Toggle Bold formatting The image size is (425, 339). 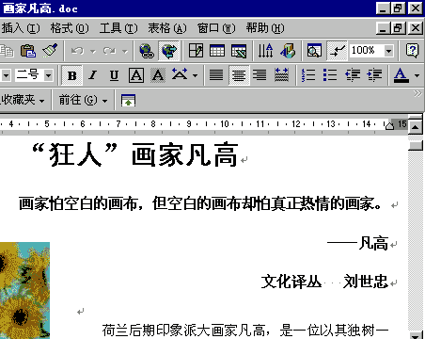(x=71, y=75)
